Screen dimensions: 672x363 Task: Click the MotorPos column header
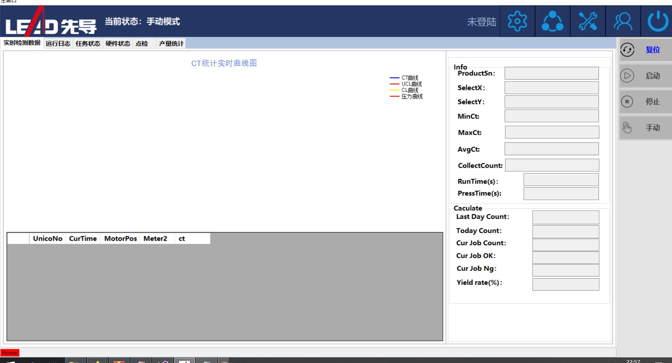pos(120,238)
